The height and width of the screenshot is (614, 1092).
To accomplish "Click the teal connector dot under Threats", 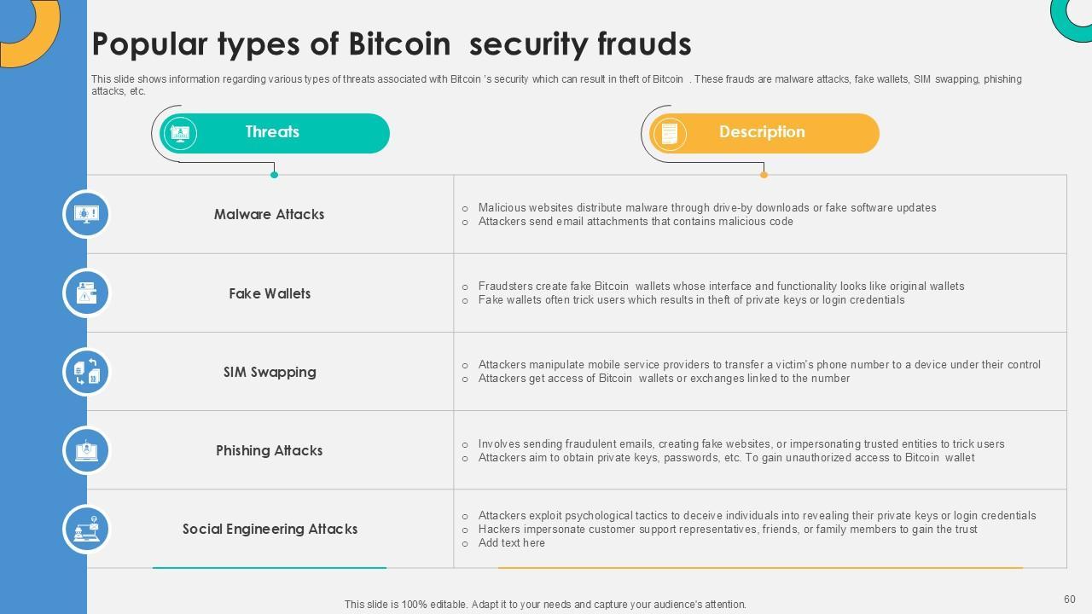I will [x=274, y=175].
